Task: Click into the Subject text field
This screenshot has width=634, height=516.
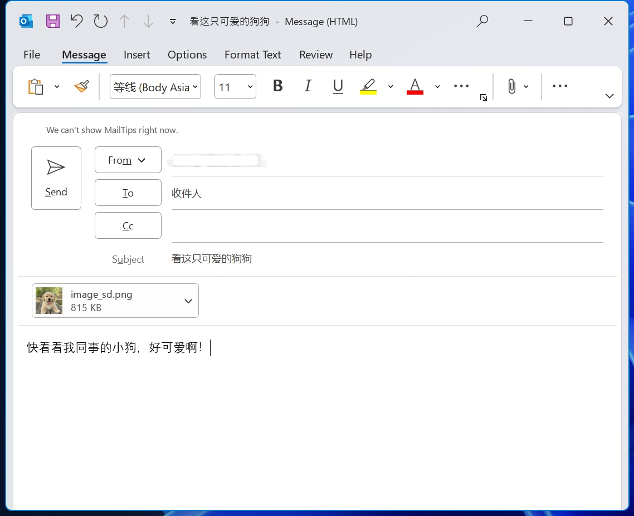Action: (384, 259)
